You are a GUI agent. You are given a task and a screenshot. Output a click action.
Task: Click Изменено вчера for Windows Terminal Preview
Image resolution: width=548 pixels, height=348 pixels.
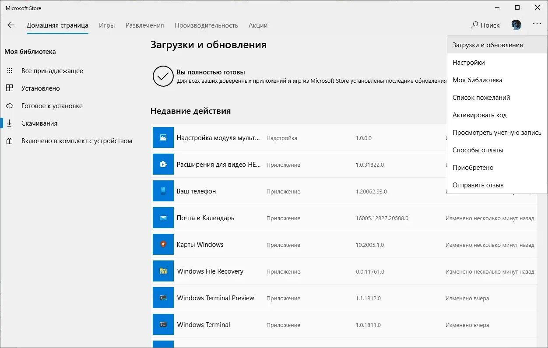pos(467,299)
